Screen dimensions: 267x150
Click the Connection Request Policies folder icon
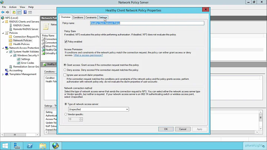tap(10, 37)
